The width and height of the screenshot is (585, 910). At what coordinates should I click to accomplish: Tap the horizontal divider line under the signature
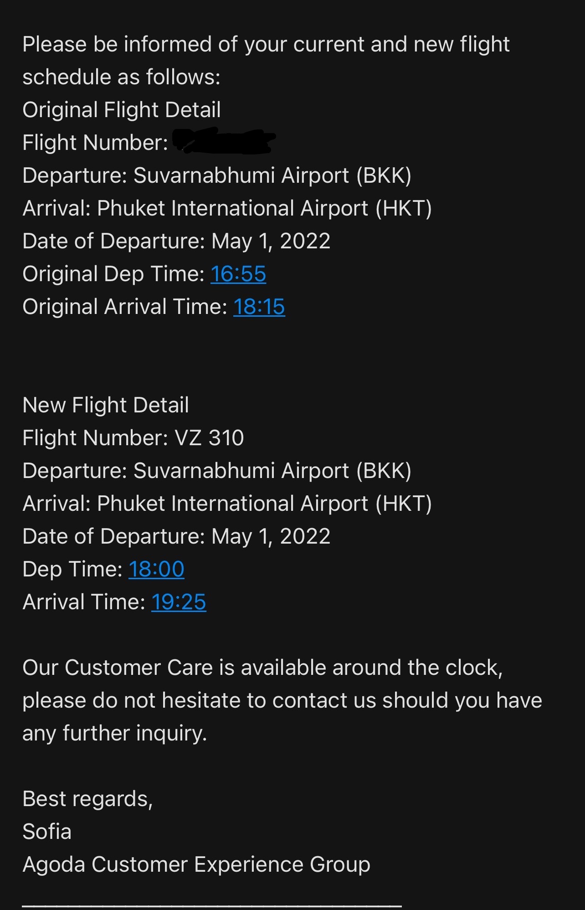pyautogui.click(x=212, y=906)
